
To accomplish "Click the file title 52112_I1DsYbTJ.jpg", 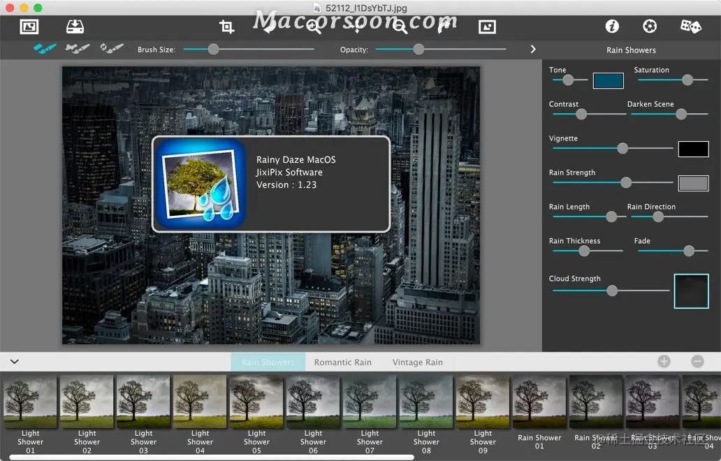I will 366,8.
